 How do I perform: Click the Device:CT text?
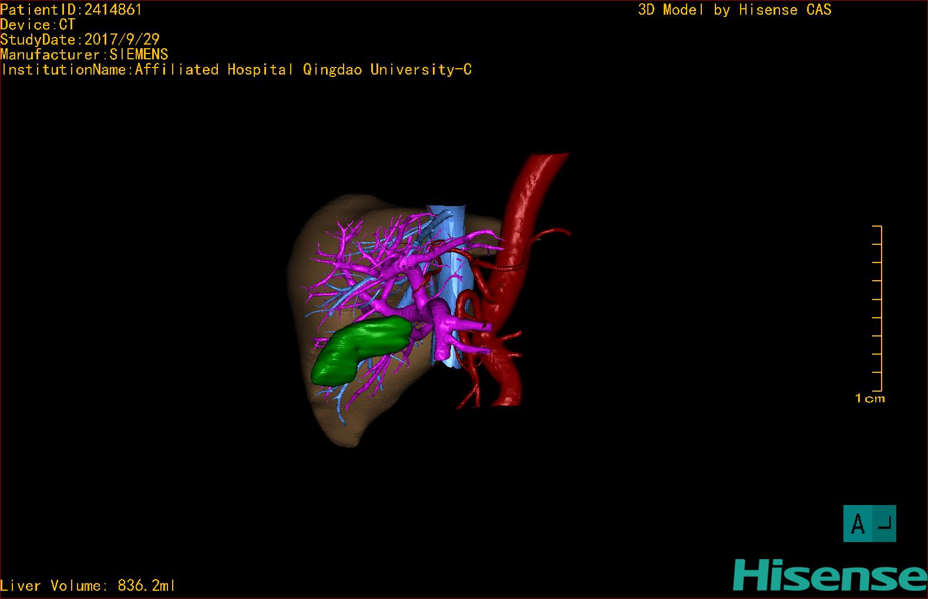(x=38, y=25)
